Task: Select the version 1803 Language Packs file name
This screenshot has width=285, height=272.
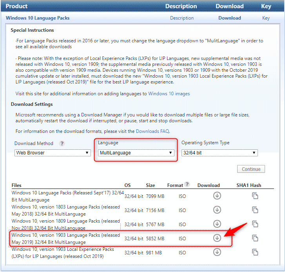Action: pyautogui.click(x=66, y=210)
